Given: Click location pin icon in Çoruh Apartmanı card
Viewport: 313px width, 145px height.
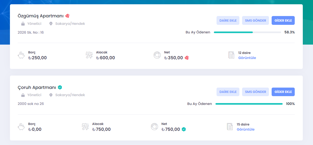Looking at the screenshot, I should pos(51,95).
